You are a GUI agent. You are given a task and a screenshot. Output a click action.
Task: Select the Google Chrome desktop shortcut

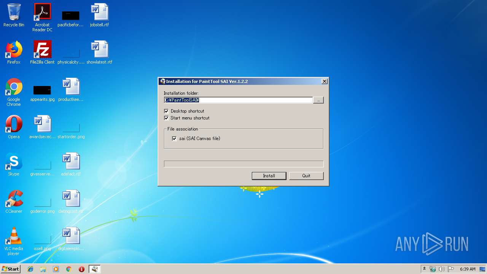coord(14,92)
